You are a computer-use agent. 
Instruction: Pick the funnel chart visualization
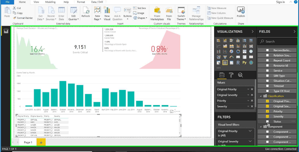[225, 57]
